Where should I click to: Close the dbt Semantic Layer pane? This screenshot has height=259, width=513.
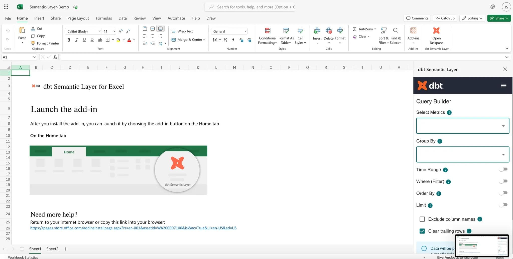[505, 69]
